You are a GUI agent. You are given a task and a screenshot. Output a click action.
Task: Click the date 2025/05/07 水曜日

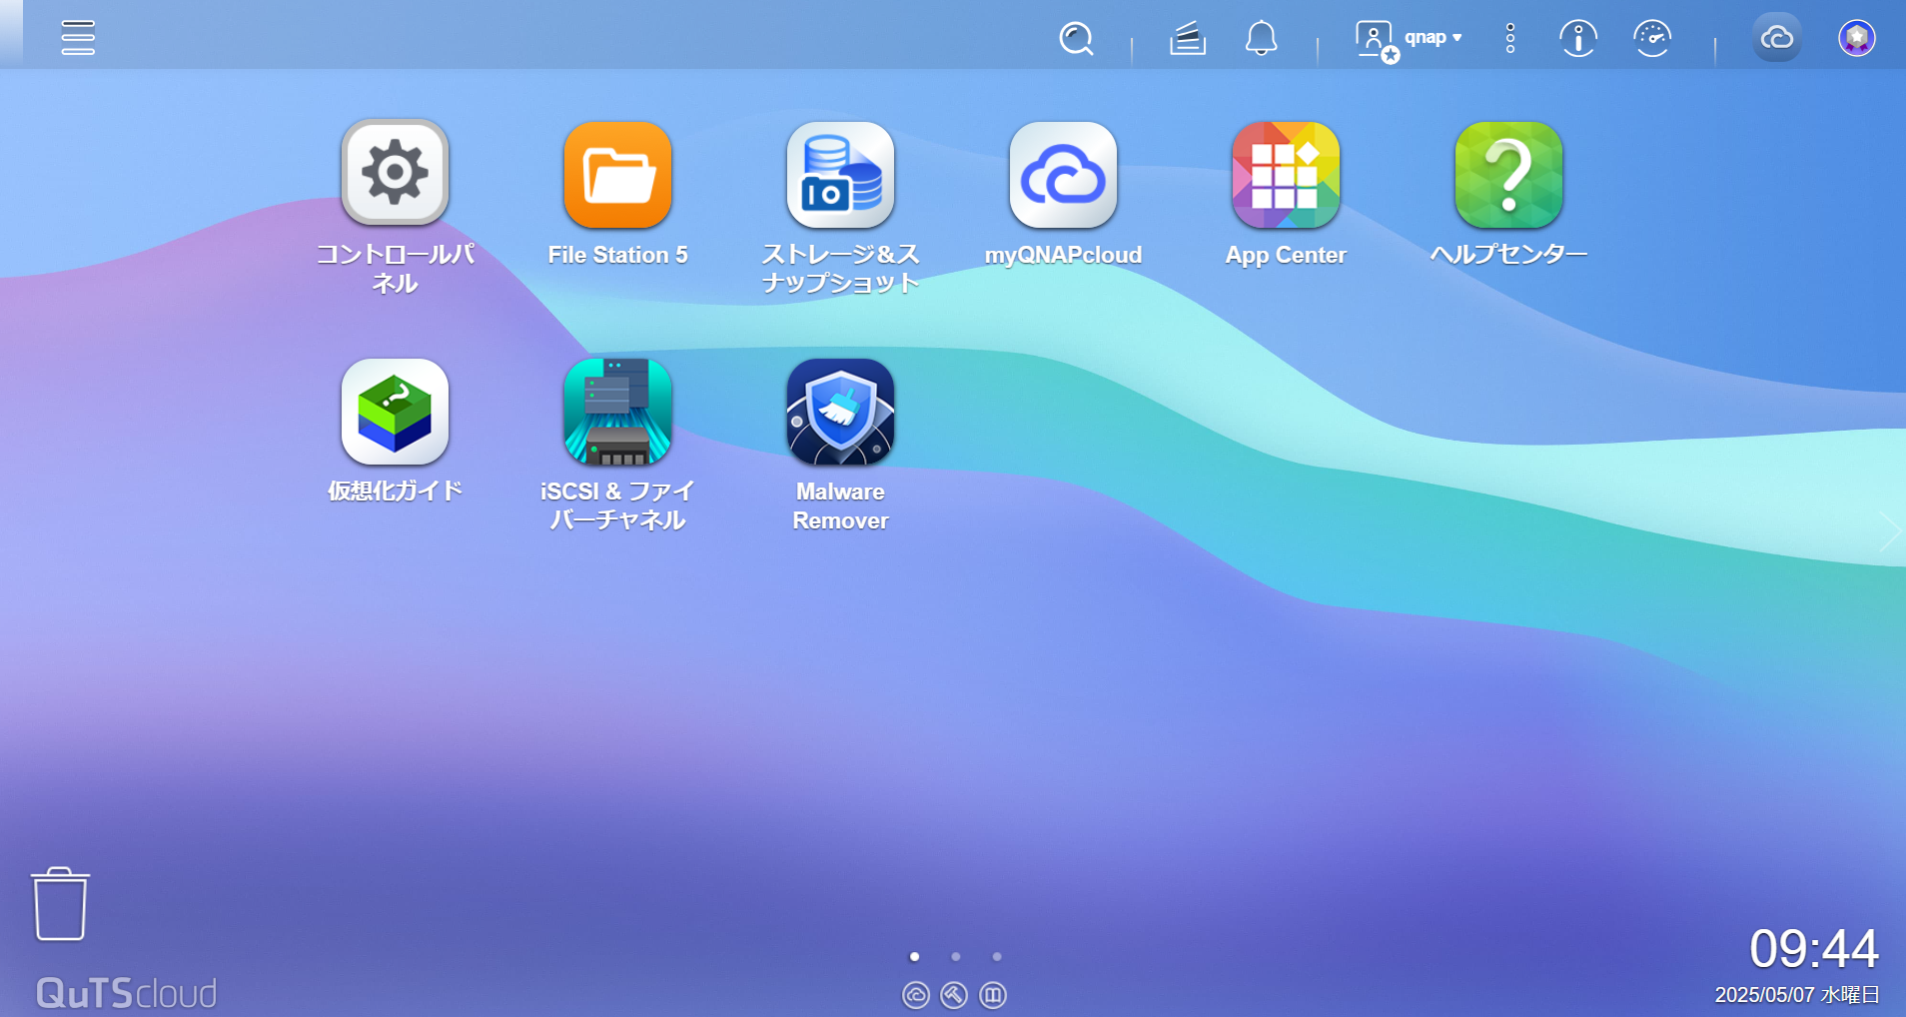tap(1797, 995)
